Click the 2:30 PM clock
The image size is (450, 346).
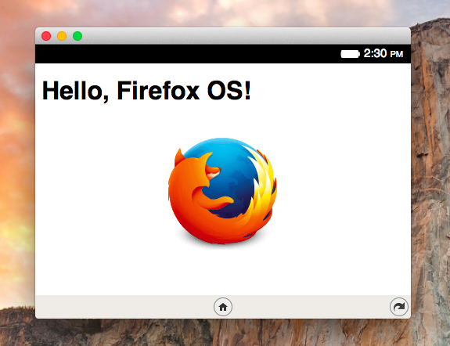pyautogui.click(x=383, y=54)
